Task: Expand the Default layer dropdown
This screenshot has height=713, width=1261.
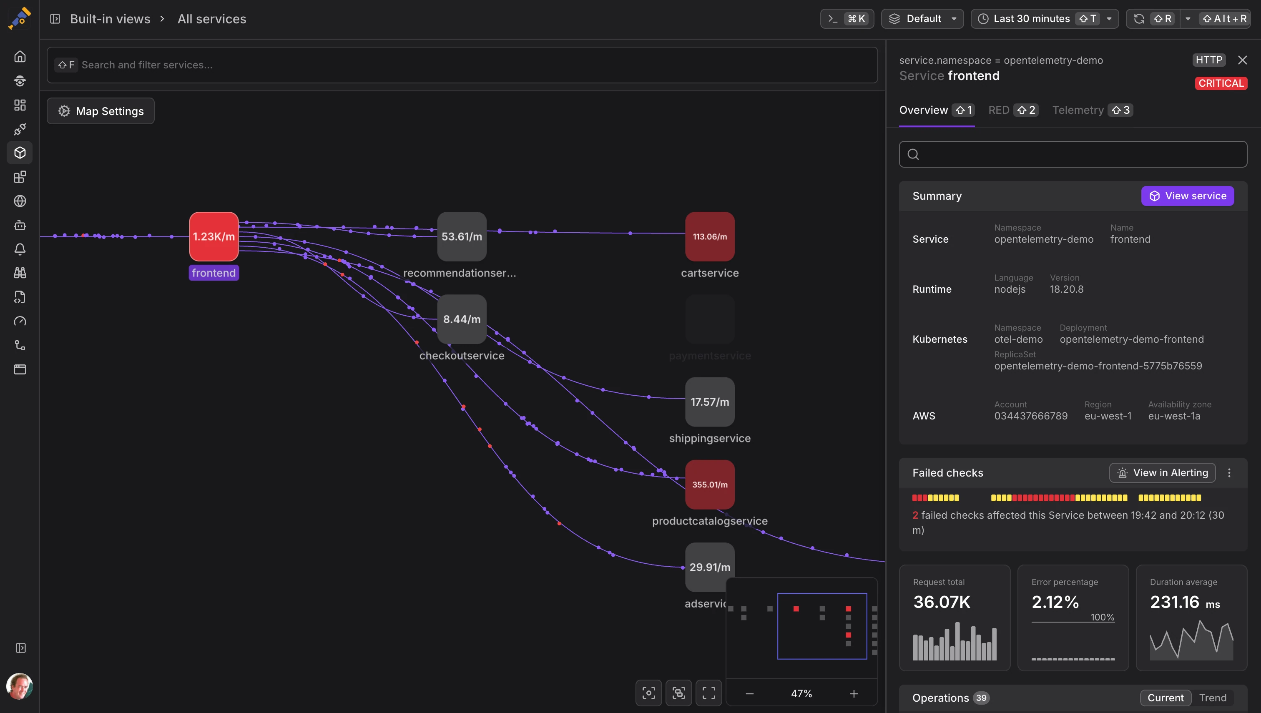Action: (922, 19)
